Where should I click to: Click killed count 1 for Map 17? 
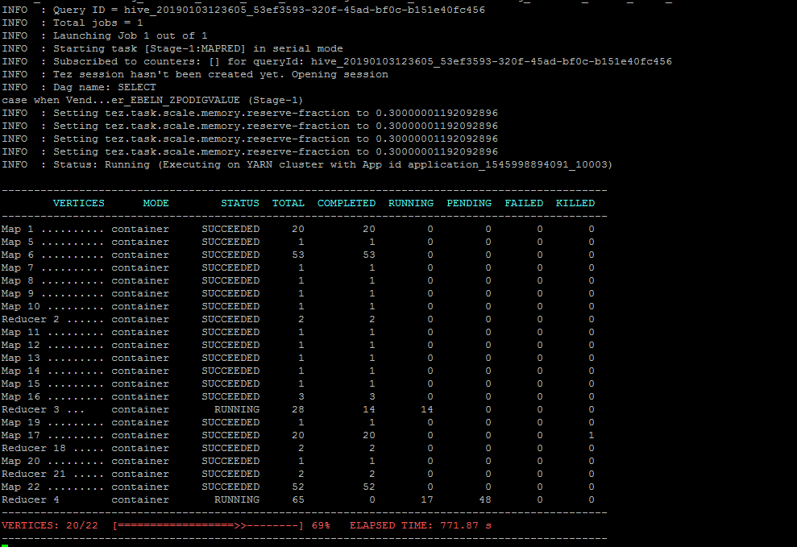(592, 435)
